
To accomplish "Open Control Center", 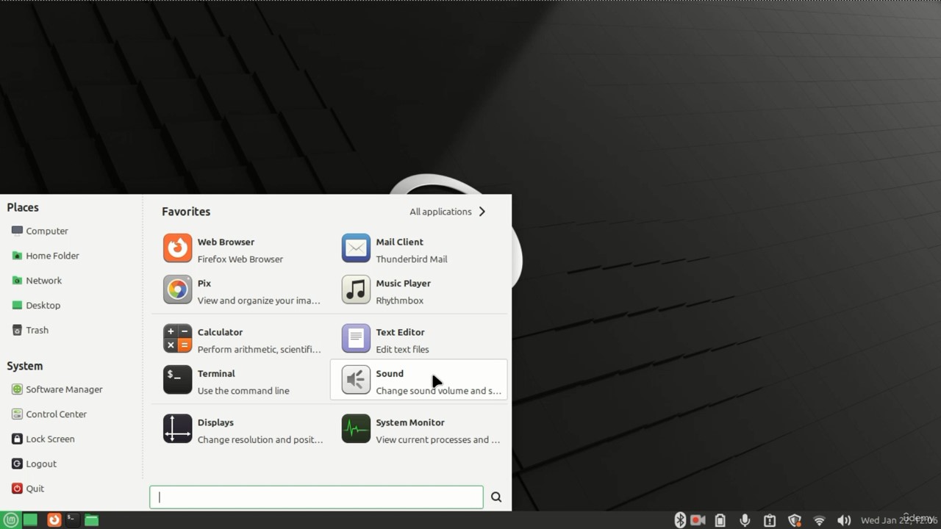I will point(49,414).
